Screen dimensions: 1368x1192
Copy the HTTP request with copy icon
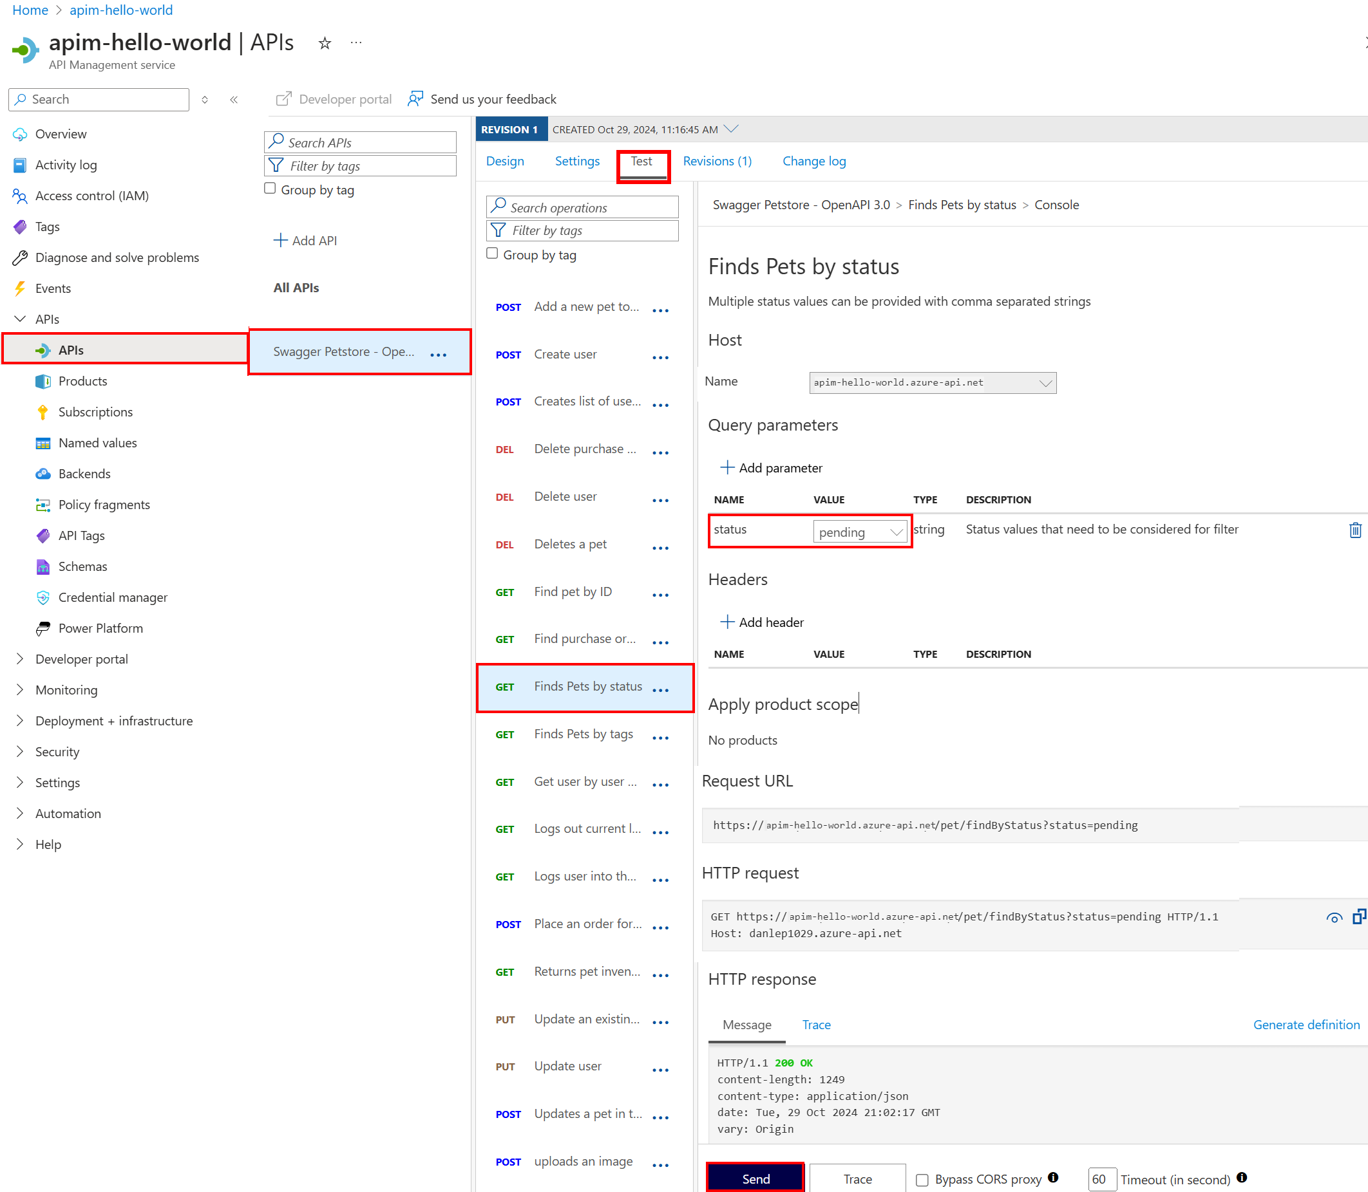pos(1359,917)
